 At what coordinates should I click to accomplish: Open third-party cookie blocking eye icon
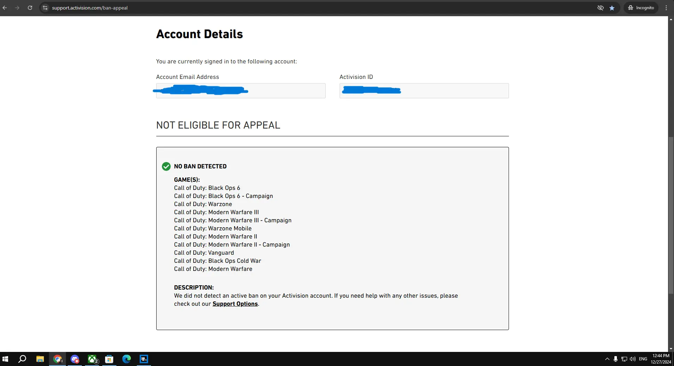coord(600,8)
